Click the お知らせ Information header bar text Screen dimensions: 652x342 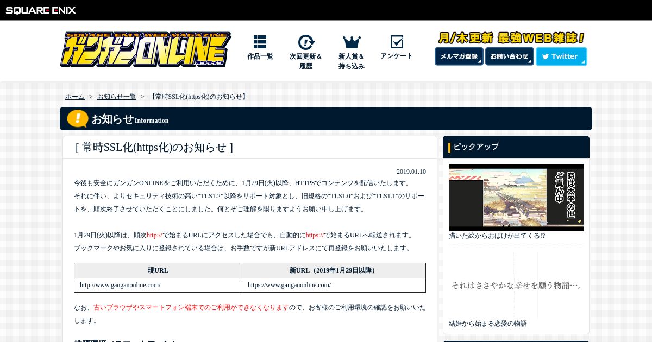coord(130,119)
